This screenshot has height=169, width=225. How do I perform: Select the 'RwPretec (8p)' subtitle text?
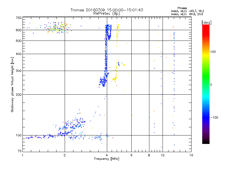pos(107,14)
